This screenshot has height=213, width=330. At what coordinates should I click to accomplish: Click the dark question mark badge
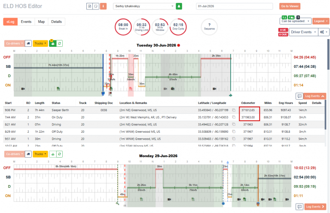point(298,17)
